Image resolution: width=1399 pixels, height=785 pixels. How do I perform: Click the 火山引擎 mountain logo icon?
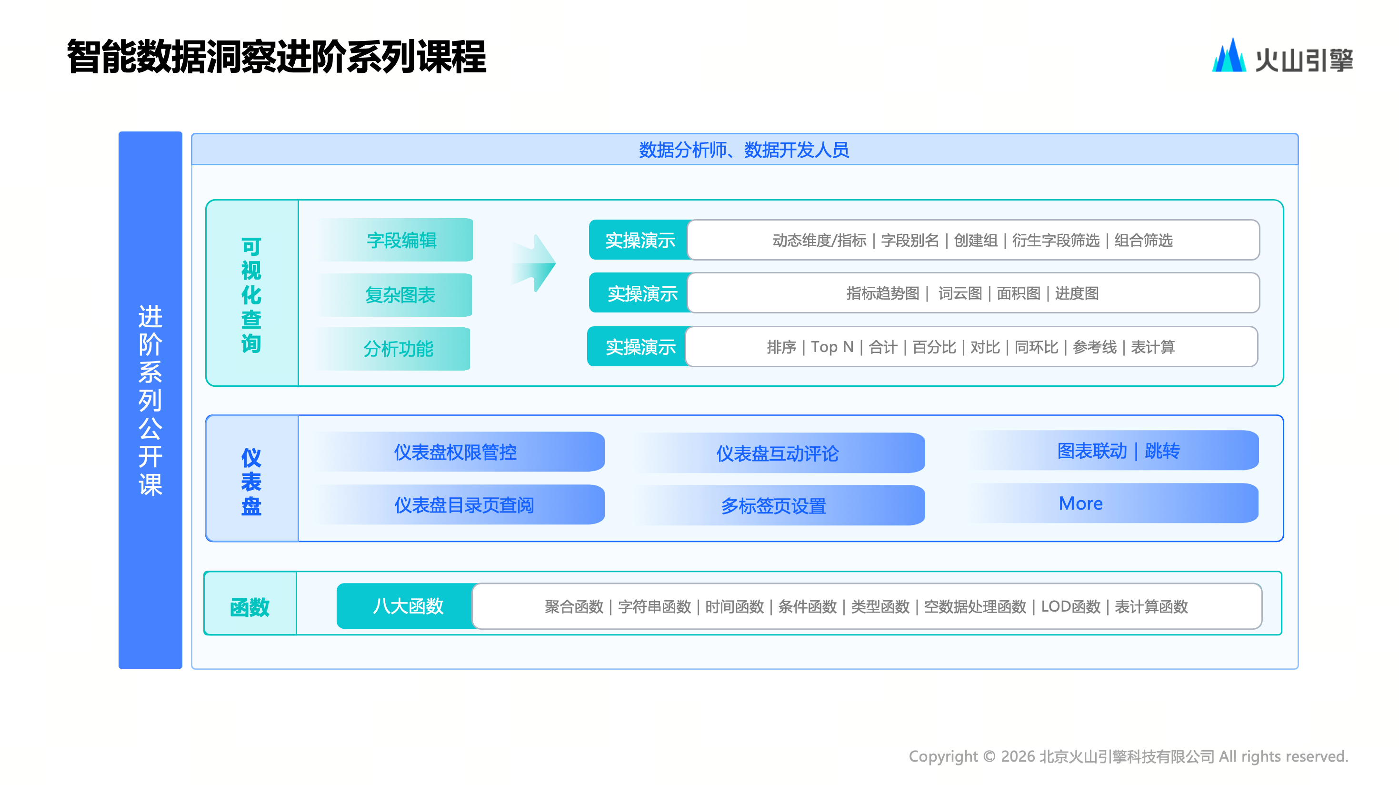(x=1229, y=57)
